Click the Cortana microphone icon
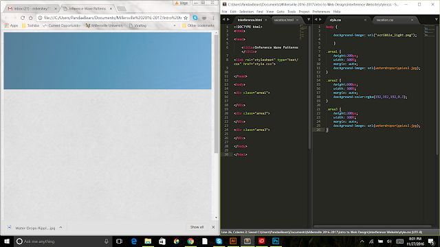The image size is (440, 247). (x=106, y=241)
